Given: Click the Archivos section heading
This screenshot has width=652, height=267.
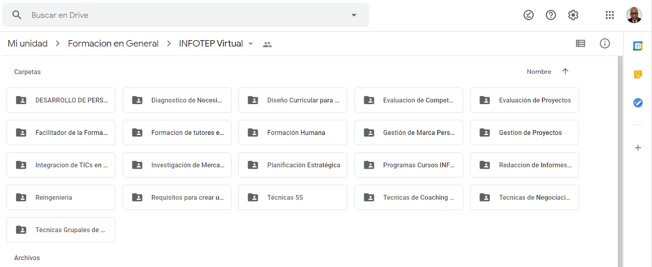Looking at the screenshot, I should pos(27,258).
